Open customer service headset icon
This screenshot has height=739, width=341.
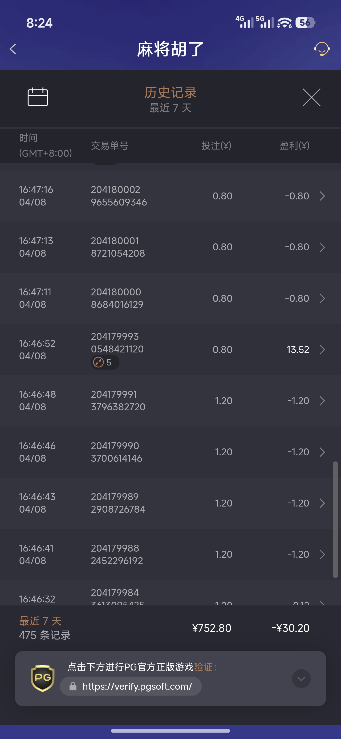(322, 49)
